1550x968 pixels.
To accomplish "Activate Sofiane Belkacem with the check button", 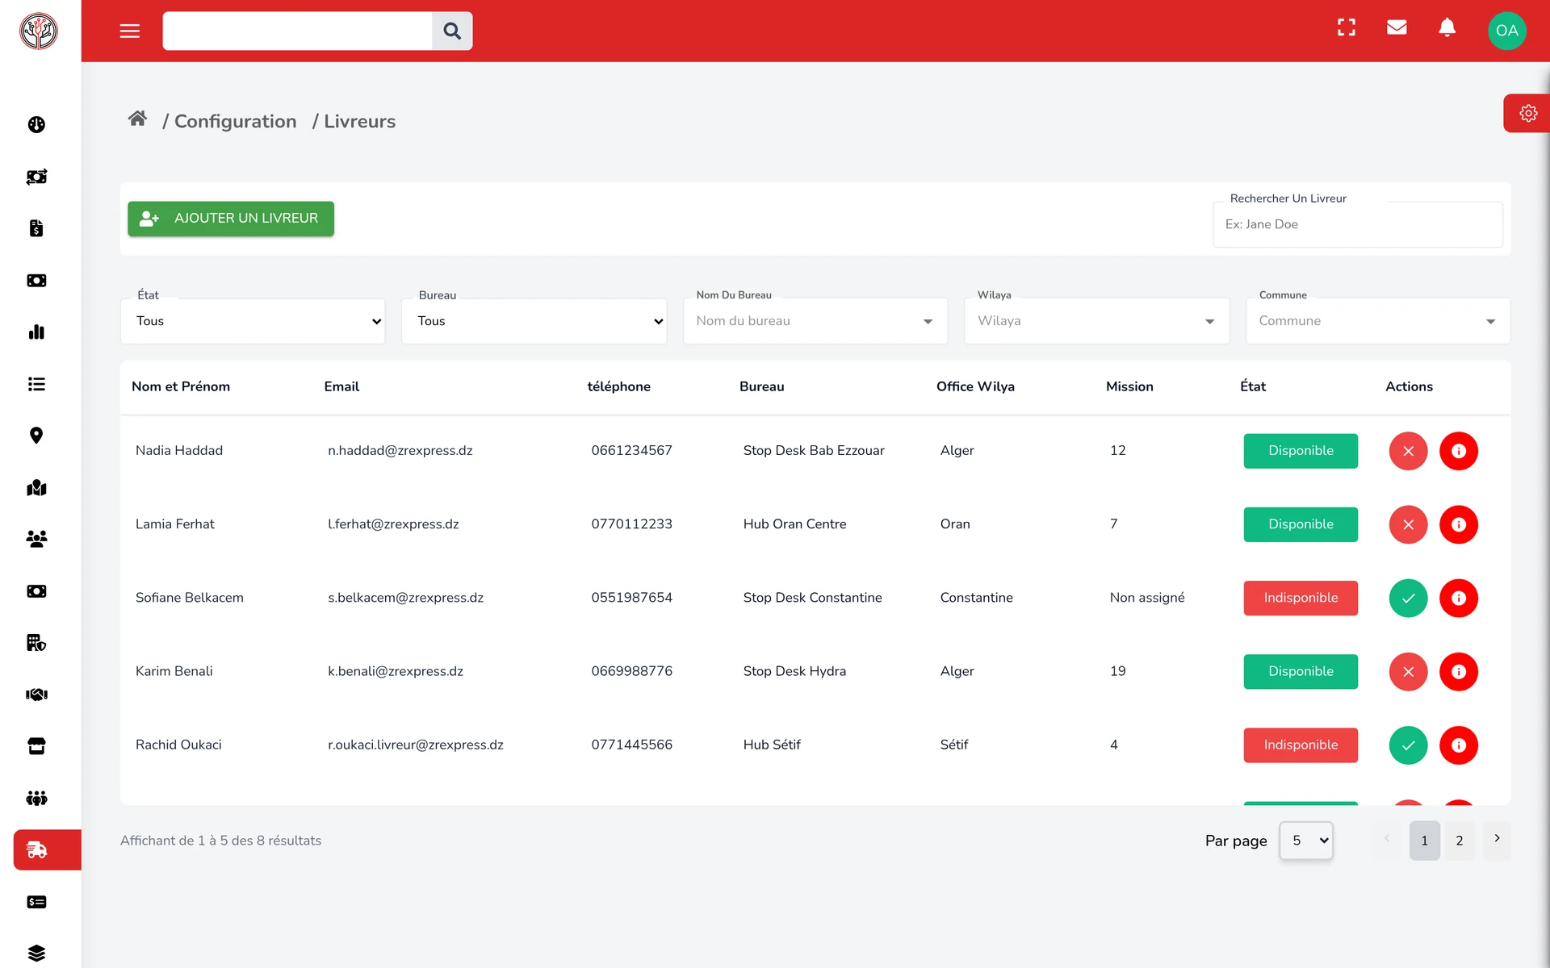I will [1409, 599].
